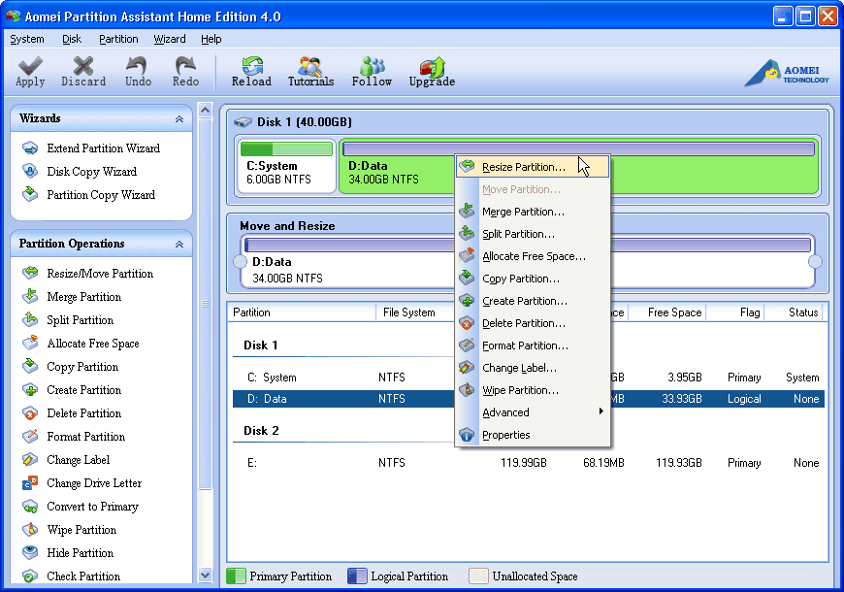Click the Convert to Primary link
Image resolution: width=844 pixels, height=592 pixels.
[x=92, y=507]
